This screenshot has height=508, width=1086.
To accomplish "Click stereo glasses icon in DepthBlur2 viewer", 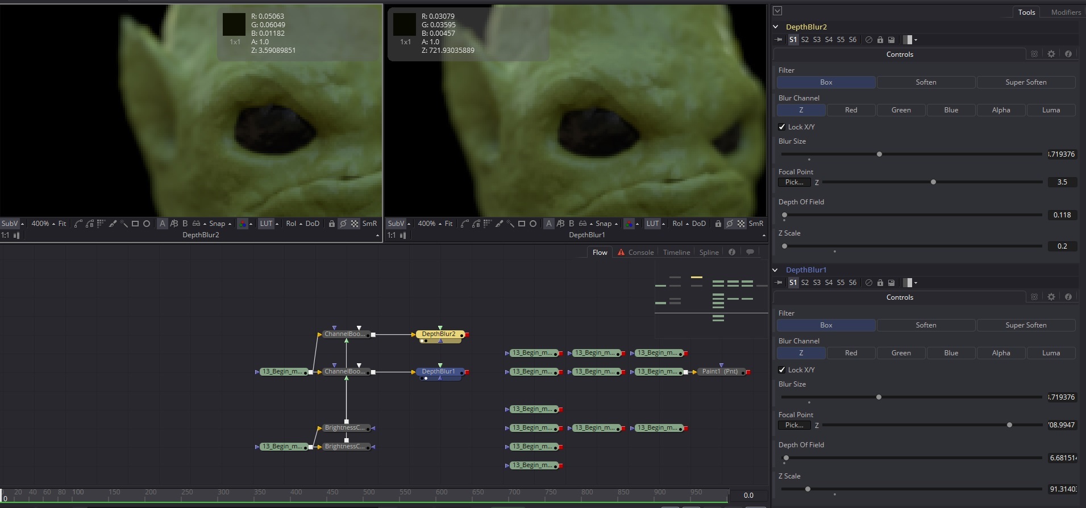I will [x=196, y=224].
